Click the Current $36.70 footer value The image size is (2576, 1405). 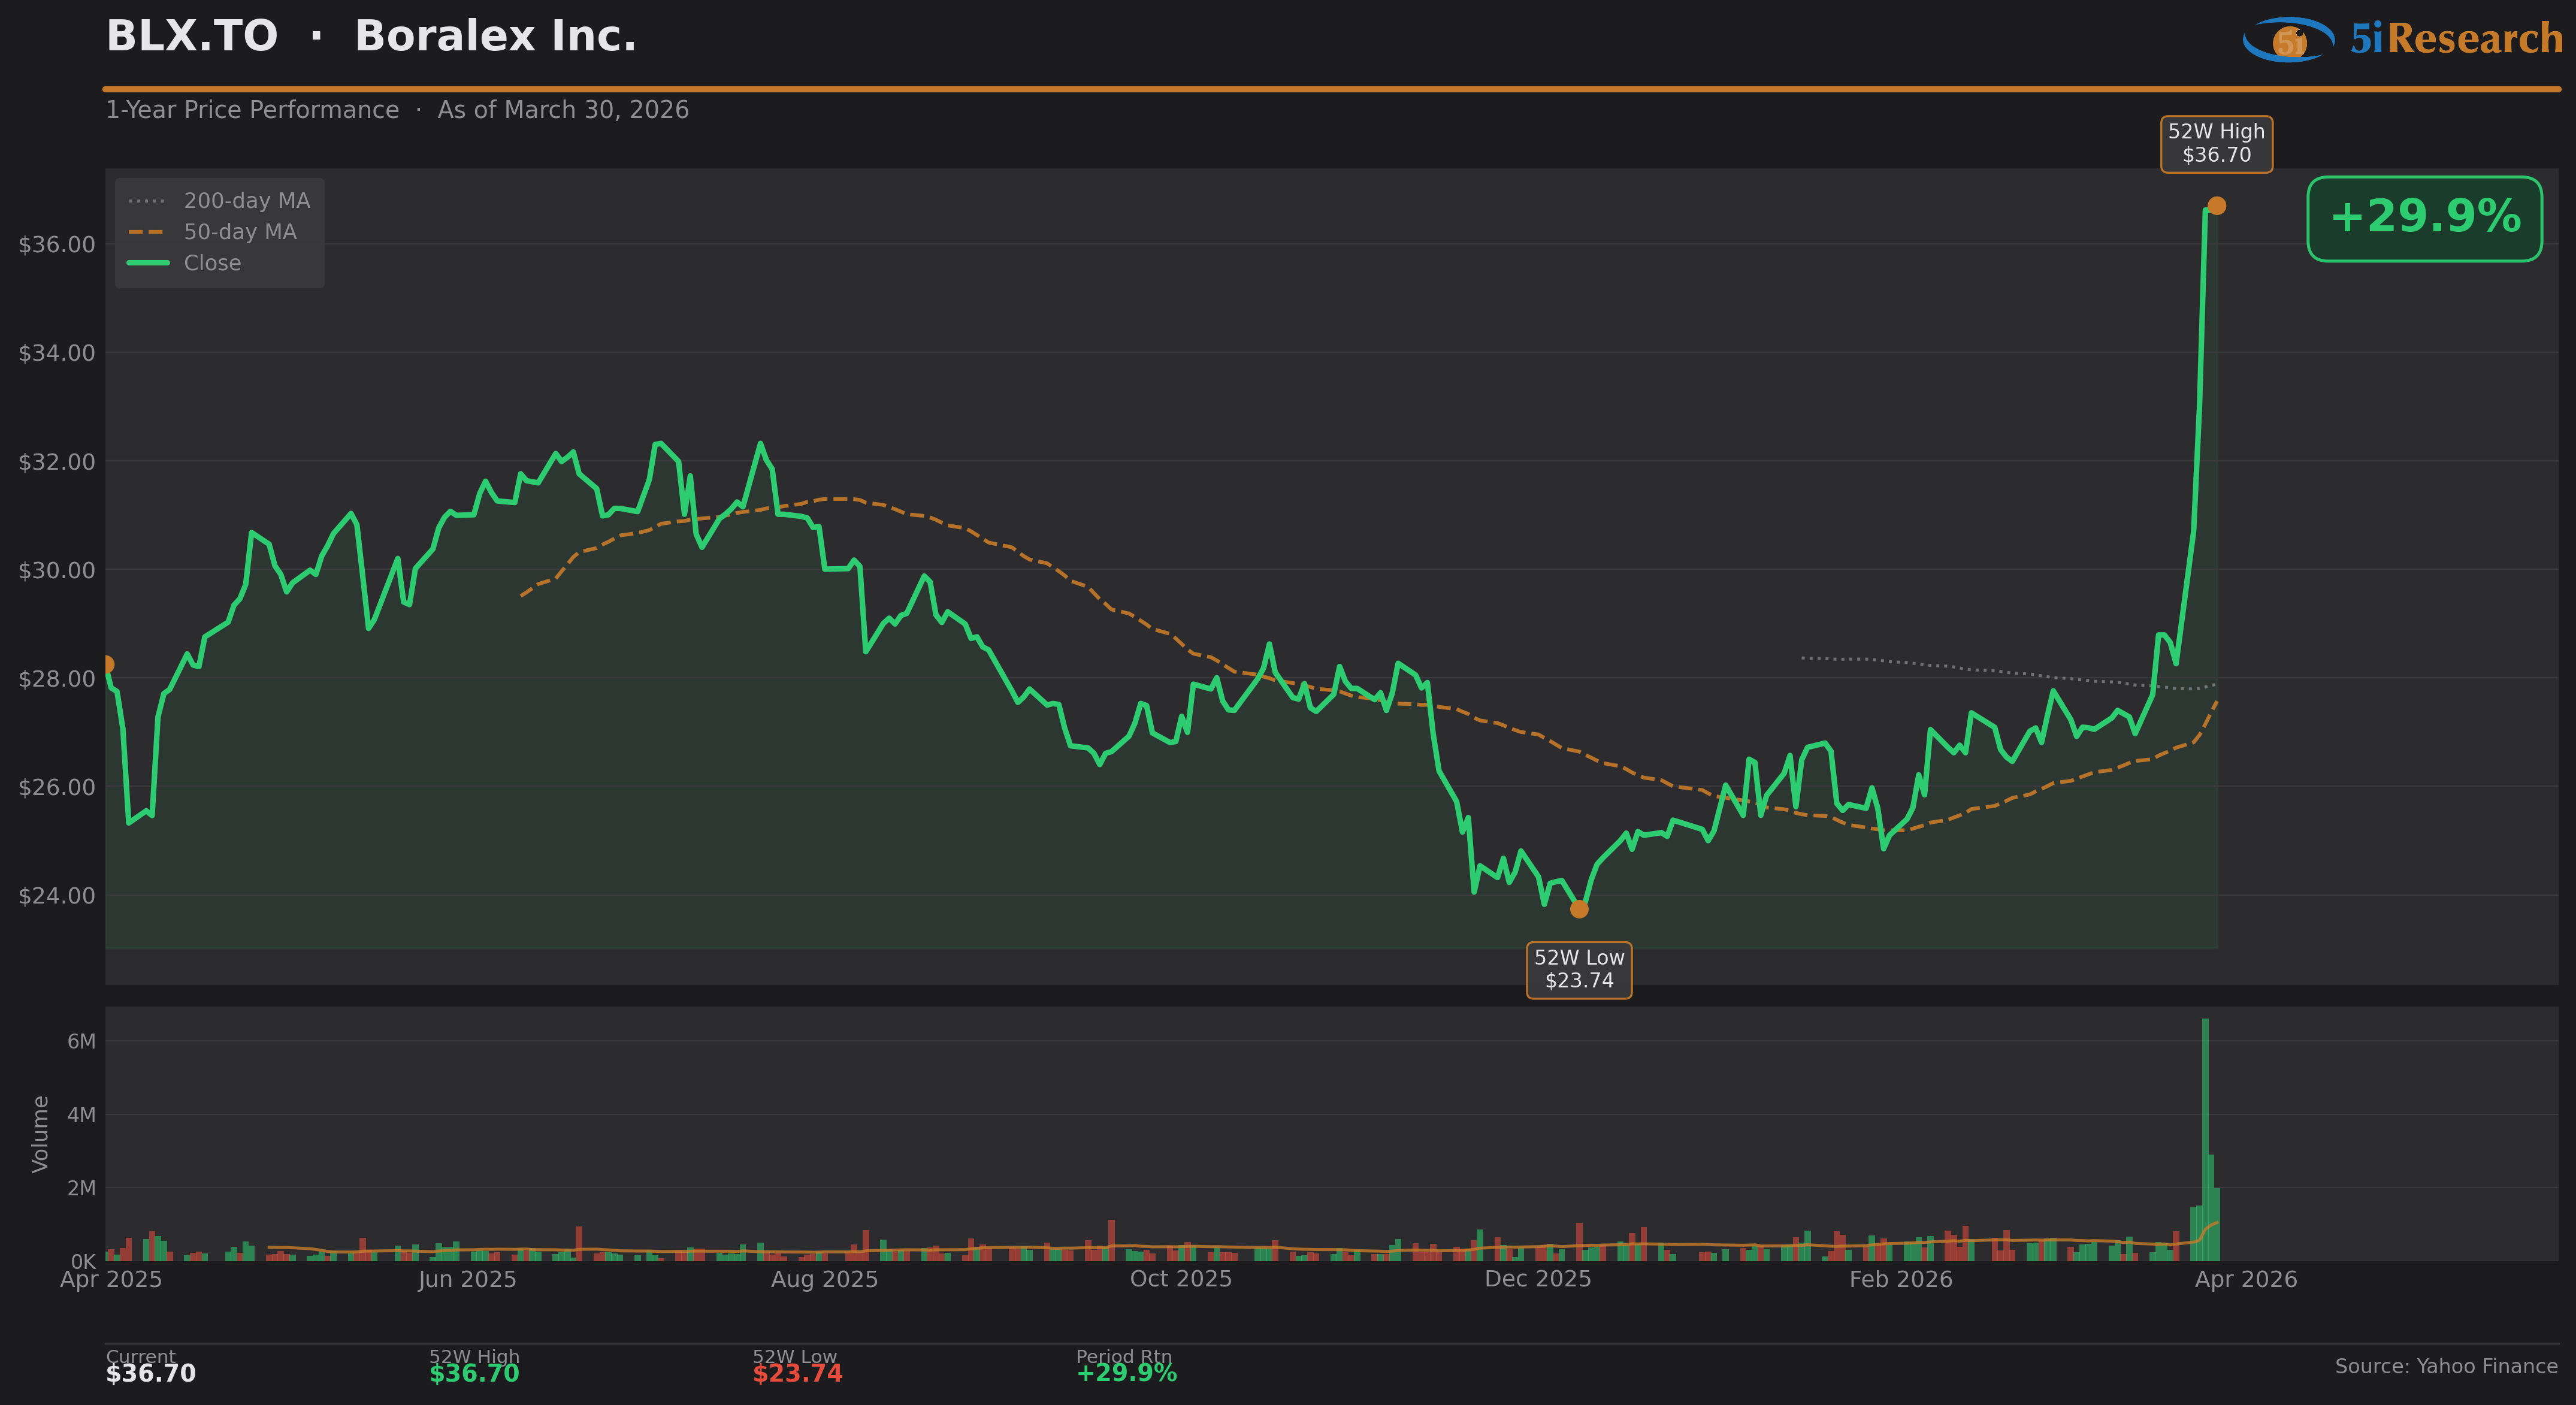click(x=151, y=1373)
